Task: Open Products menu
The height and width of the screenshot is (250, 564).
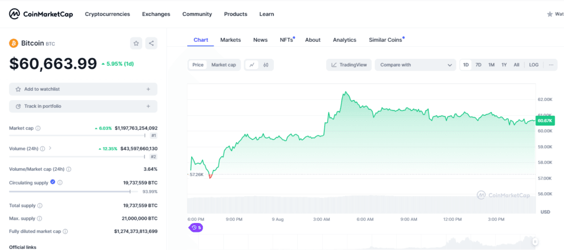Action: (236, 14)
